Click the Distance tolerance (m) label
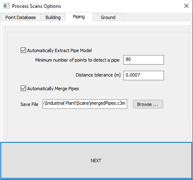This screenshot has height=180, width=193. click(x=98, y=75)
